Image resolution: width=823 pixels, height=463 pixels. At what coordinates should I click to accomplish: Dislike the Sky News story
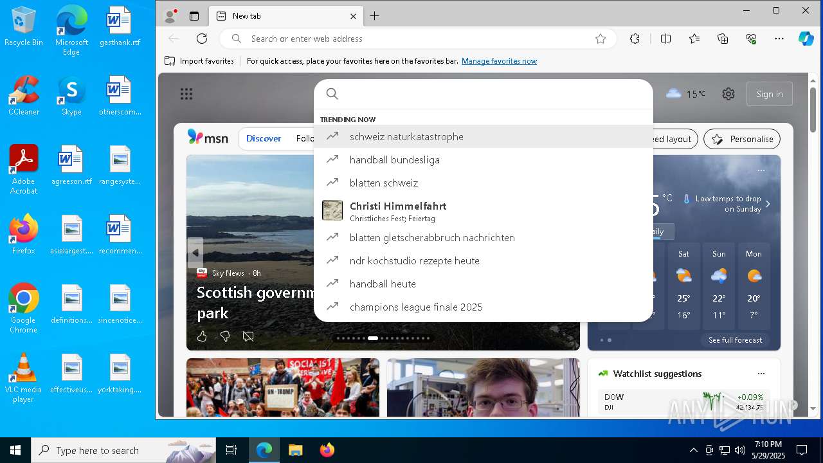pos(225,336)
